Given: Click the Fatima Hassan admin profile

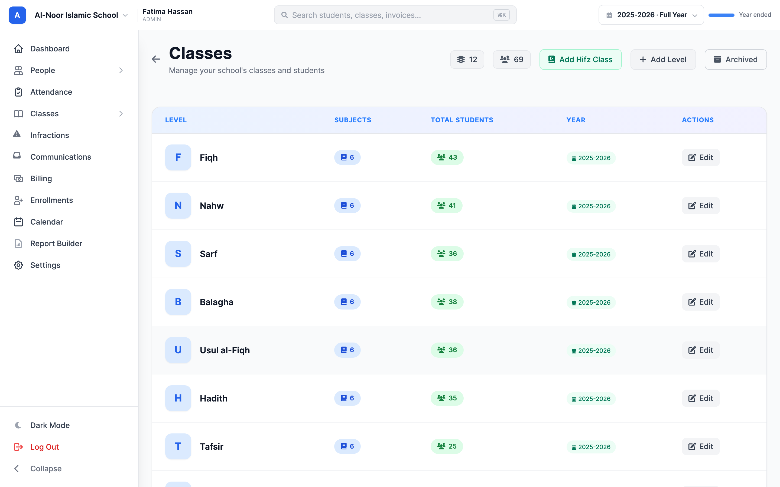Looking at the screenshot, I should tap(167, 15).
